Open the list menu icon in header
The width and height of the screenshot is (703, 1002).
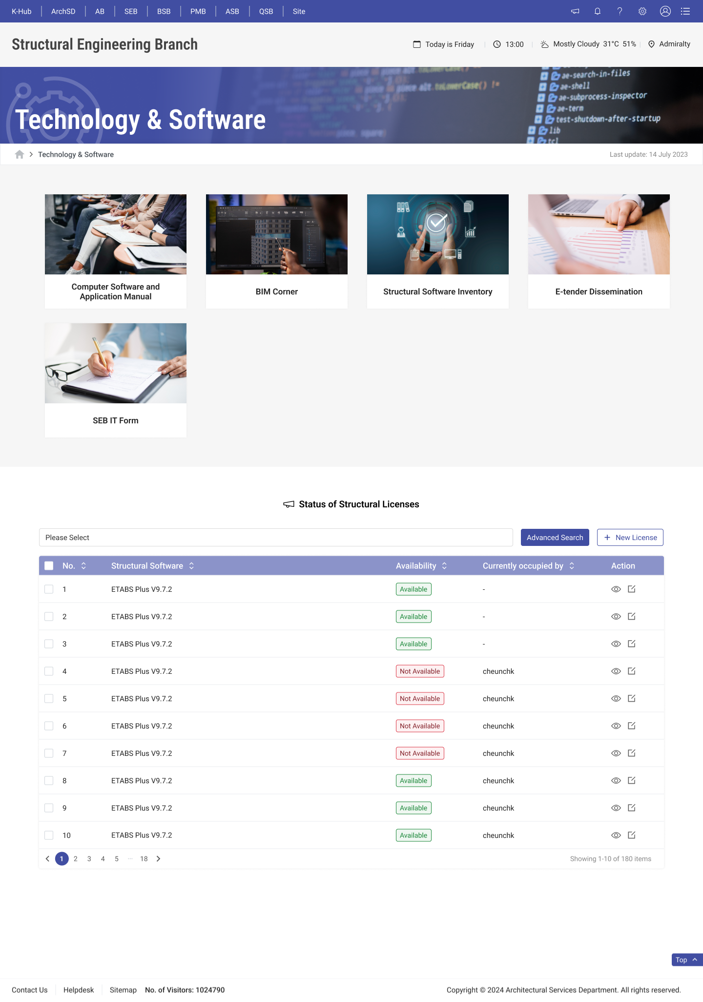(685, 11)
